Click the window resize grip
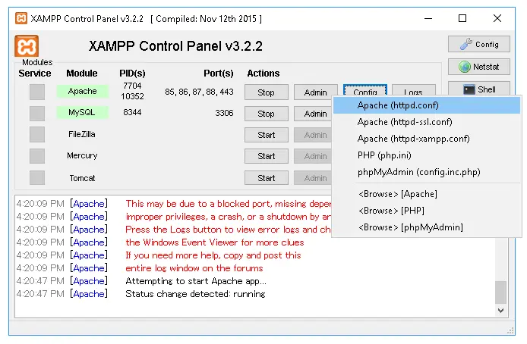This screenshot has height=344, width=527. [x=510, y=330]
